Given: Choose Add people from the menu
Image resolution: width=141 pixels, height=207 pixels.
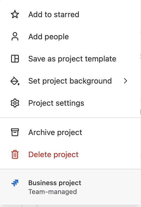Looking at the screenshot, I should tap(70, 37).
